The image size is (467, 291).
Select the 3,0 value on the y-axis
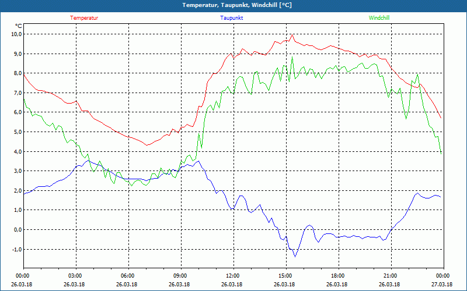tap(18, 171)
